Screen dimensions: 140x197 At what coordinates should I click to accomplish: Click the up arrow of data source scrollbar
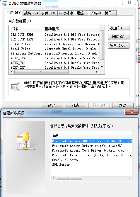[x=102, y=28]
